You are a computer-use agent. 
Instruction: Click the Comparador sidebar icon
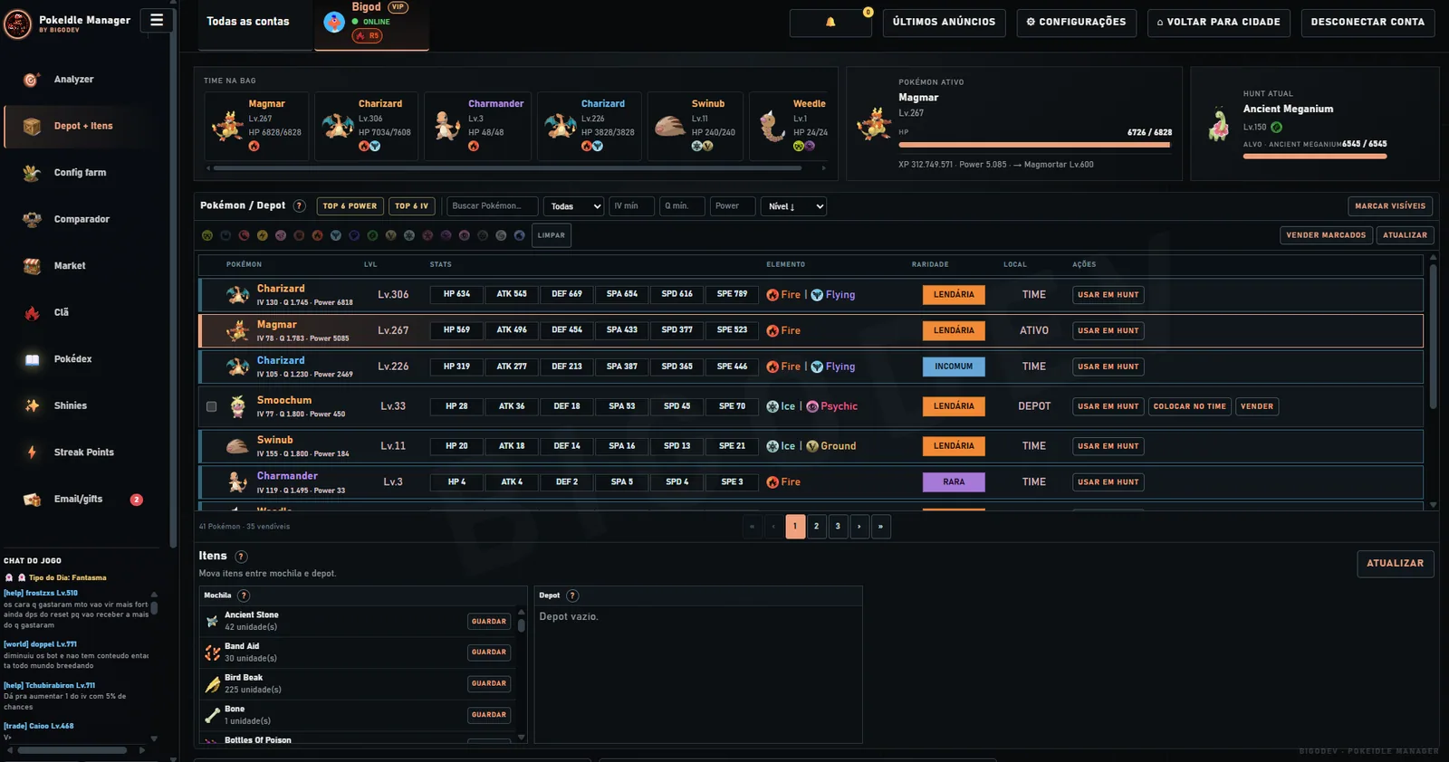click(x=32, y=219)
